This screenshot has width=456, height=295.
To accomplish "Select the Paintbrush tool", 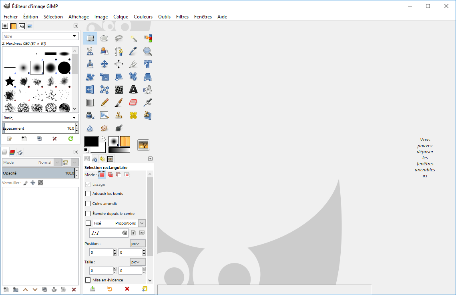I will point(119,102).
